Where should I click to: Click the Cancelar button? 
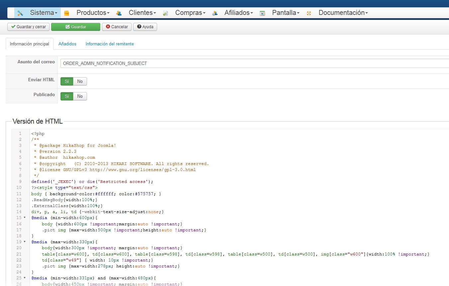click(x=117, y=27)
